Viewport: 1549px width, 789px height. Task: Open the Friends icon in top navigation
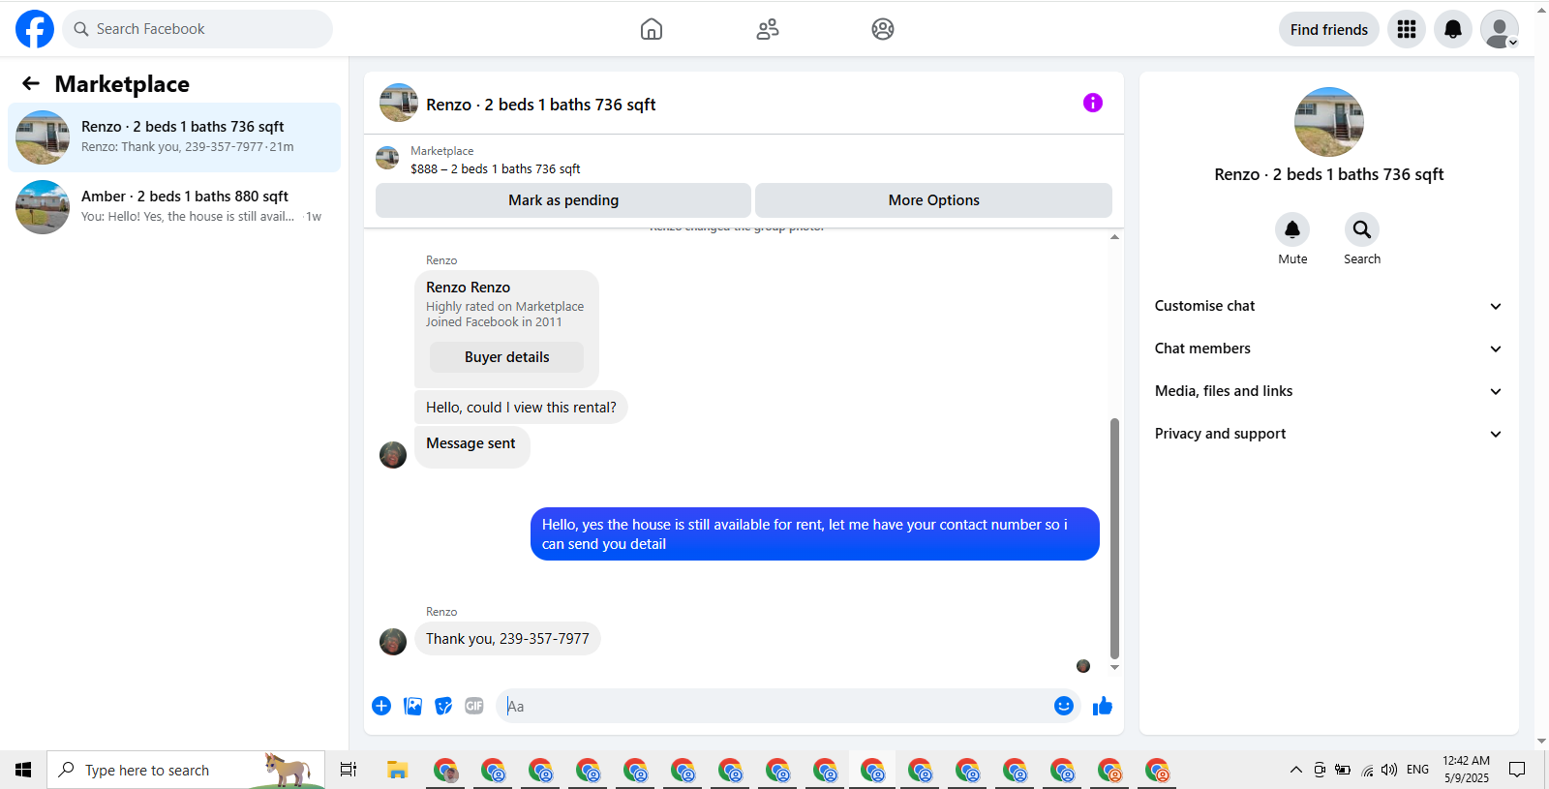[768, 29]
